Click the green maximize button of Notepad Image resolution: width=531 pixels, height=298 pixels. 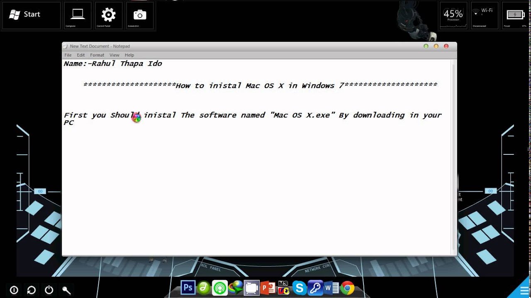click(x=426, y=46)
